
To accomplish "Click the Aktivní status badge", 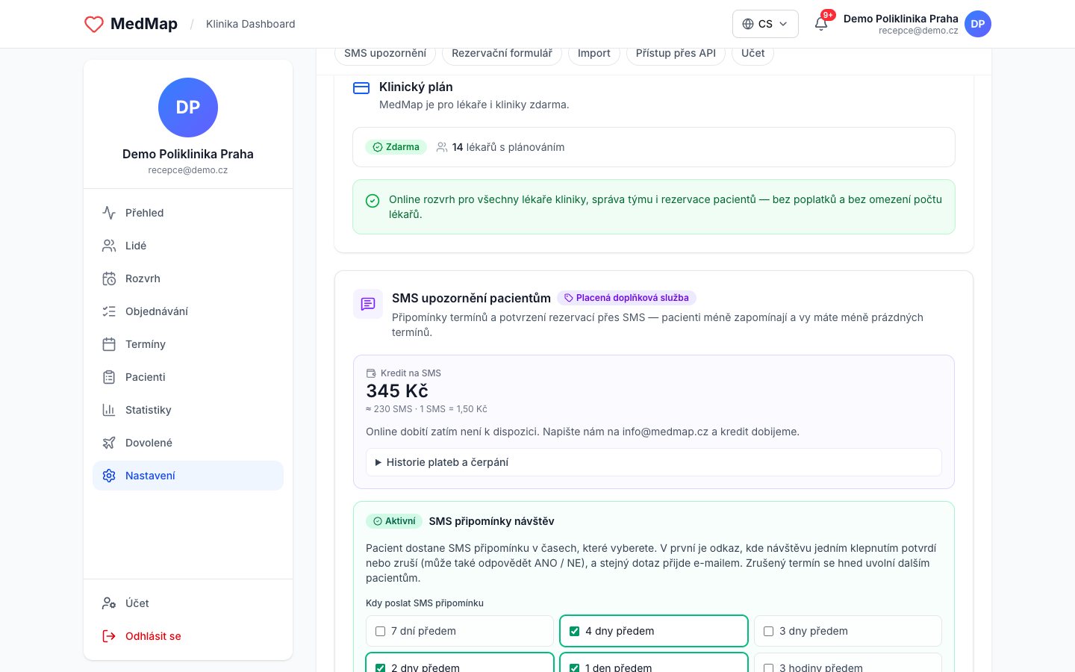I will click(394, 521).
